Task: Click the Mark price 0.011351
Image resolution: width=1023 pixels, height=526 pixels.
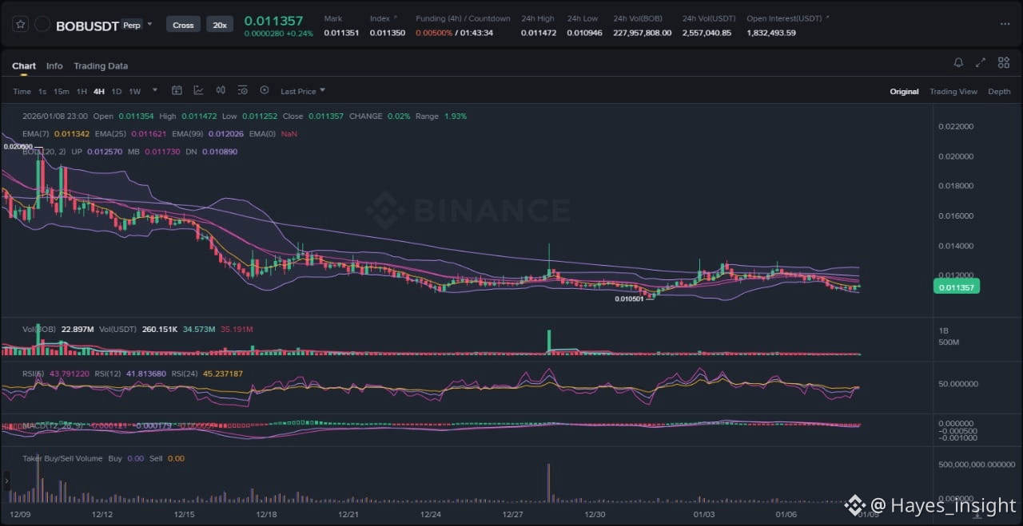Action: [x=341, y=33]
